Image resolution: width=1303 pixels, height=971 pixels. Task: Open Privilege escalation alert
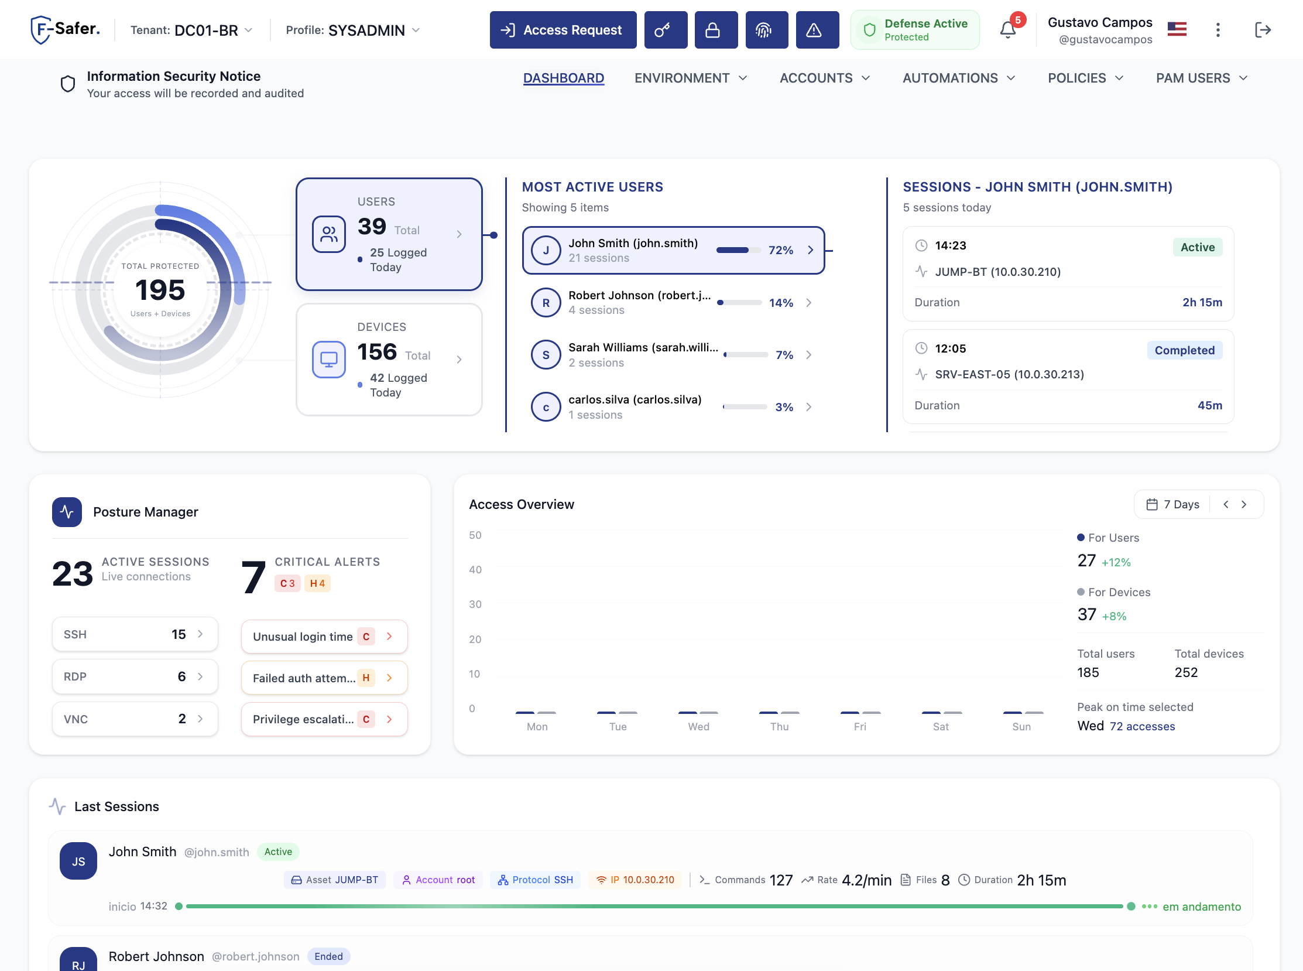324,719
